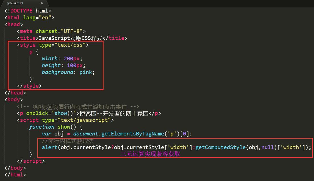Click the purple annotation 三元运算实现兼容获取
Viewport: 314px width, 181px height.
click(150, 154)
